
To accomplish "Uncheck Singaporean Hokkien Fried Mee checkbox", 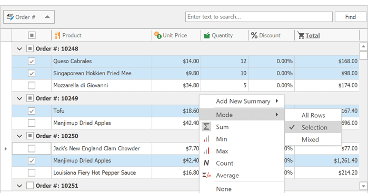I will click(x=32, y=74).
